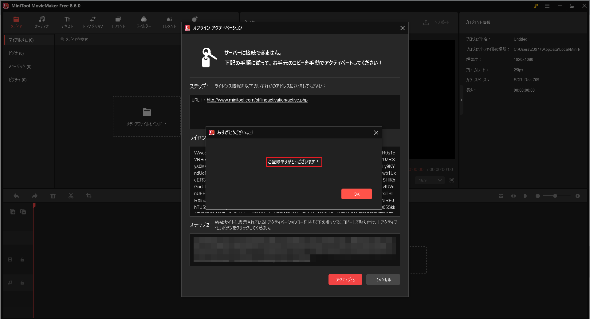Image resolution: width=590 pixels, height=319 pixels.
Task: Adjust the timeline zoom slider
Action: coord(555,196)
